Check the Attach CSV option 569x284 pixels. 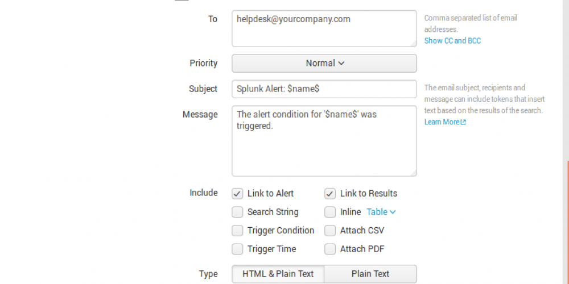pos(330,231)
